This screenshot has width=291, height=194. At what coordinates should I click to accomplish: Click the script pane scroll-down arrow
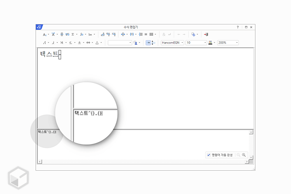point(251,157)
